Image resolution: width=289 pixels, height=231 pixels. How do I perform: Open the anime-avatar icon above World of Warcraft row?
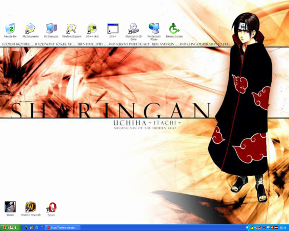(10, 209)
